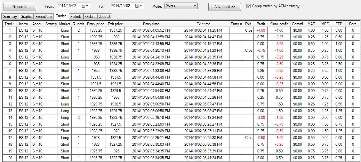Sort by Instrument column header
The width and height of the screenshot is (361, 162).
coord(23,24)
